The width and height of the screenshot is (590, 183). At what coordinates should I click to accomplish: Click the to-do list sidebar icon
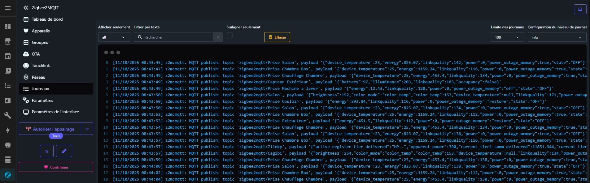point(8,86)
